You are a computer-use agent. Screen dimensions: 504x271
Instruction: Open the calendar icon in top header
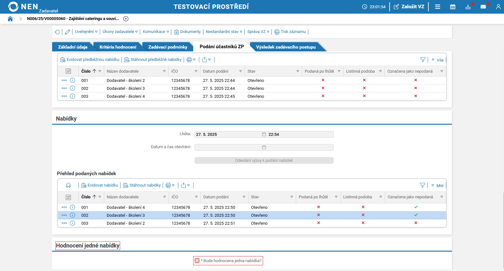click(453, 7)
